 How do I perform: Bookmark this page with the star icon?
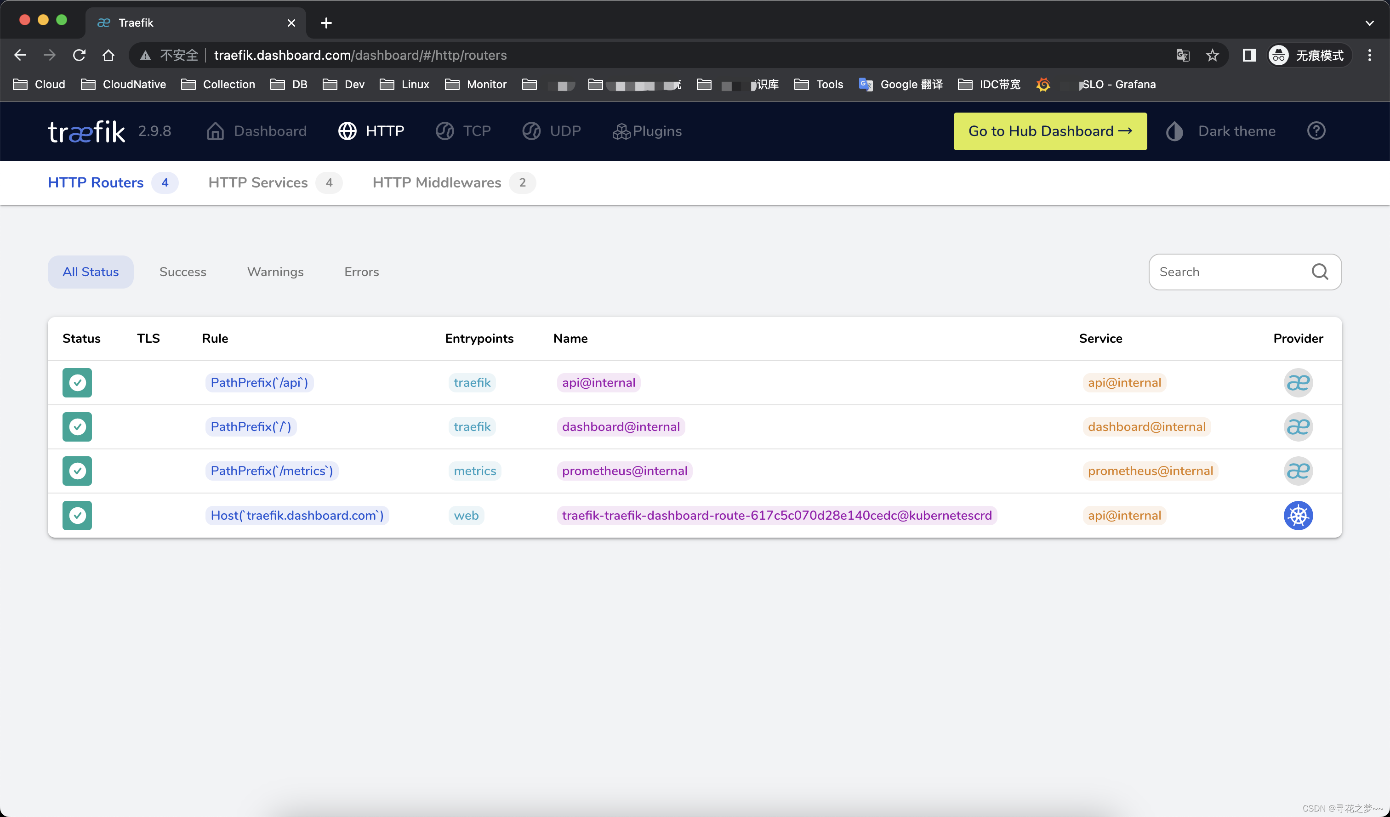pyautogui.click(x=1212, y=55)
